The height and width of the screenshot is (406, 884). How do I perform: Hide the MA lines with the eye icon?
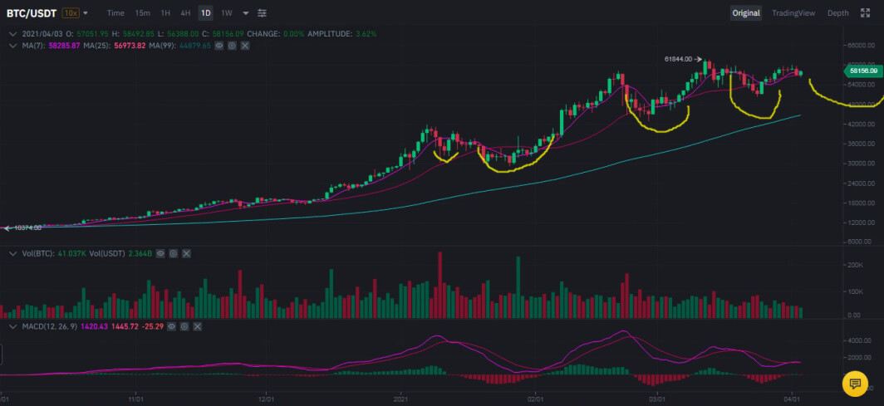(x=219, y=46)
